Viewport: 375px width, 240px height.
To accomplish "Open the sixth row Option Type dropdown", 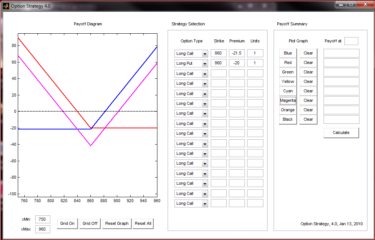I will 191,104.
